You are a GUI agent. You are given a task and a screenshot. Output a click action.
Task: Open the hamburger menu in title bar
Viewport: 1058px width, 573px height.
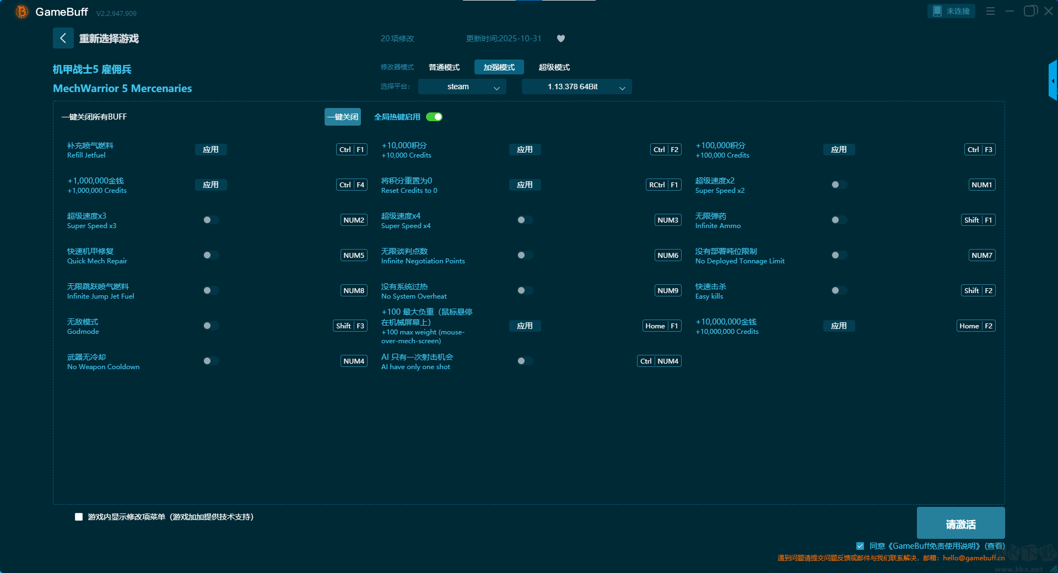(990, 11)
